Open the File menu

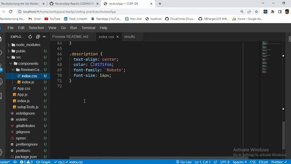[10, 28]
